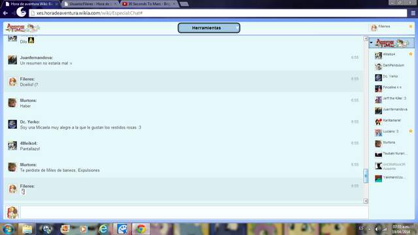
Task: Click chat scrollbar down arrow
Action: [366, 201]
